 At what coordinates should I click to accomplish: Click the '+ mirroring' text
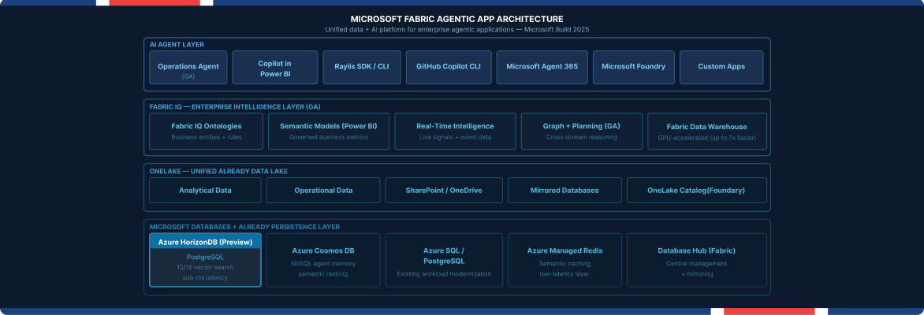pos(696,274)
